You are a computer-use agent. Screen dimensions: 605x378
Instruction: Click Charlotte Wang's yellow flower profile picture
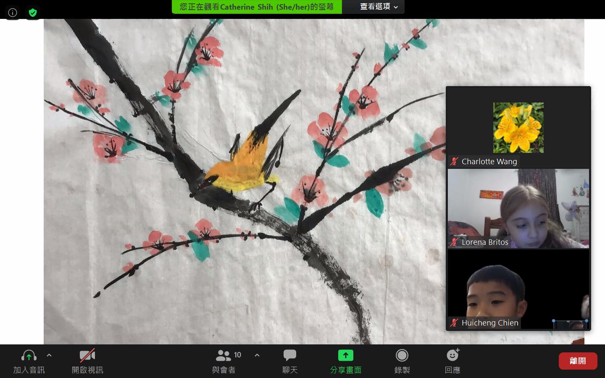[x=518, y=127]
